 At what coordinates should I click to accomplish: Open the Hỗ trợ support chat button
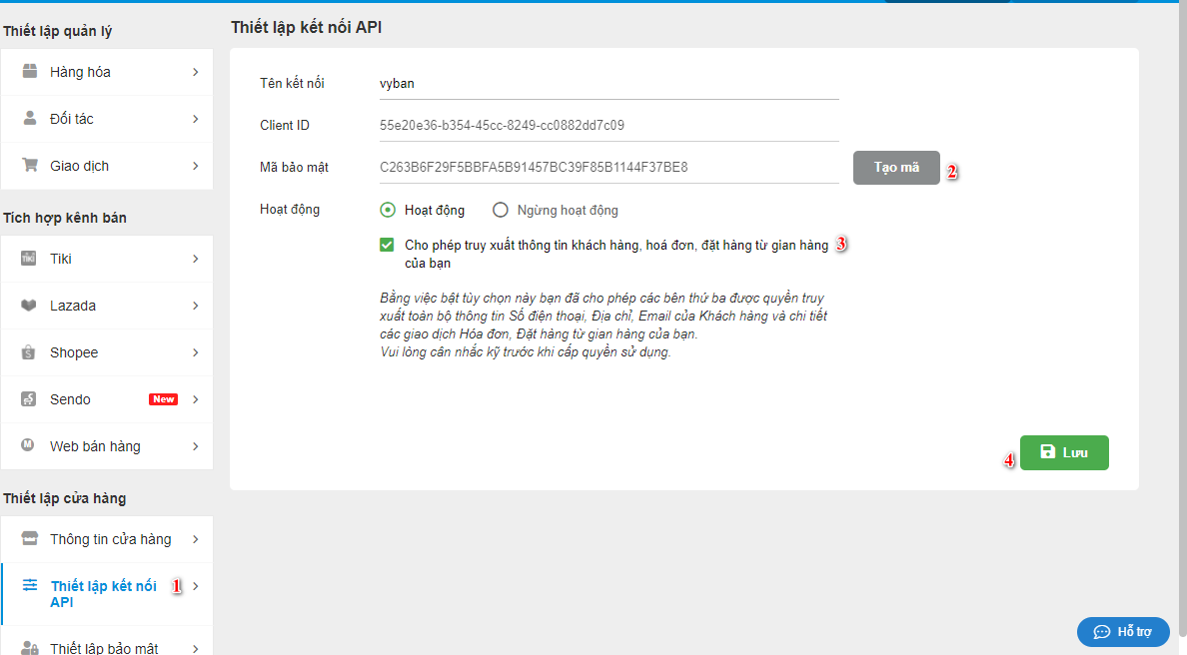pyautogui.click(x=1123, y=631)
